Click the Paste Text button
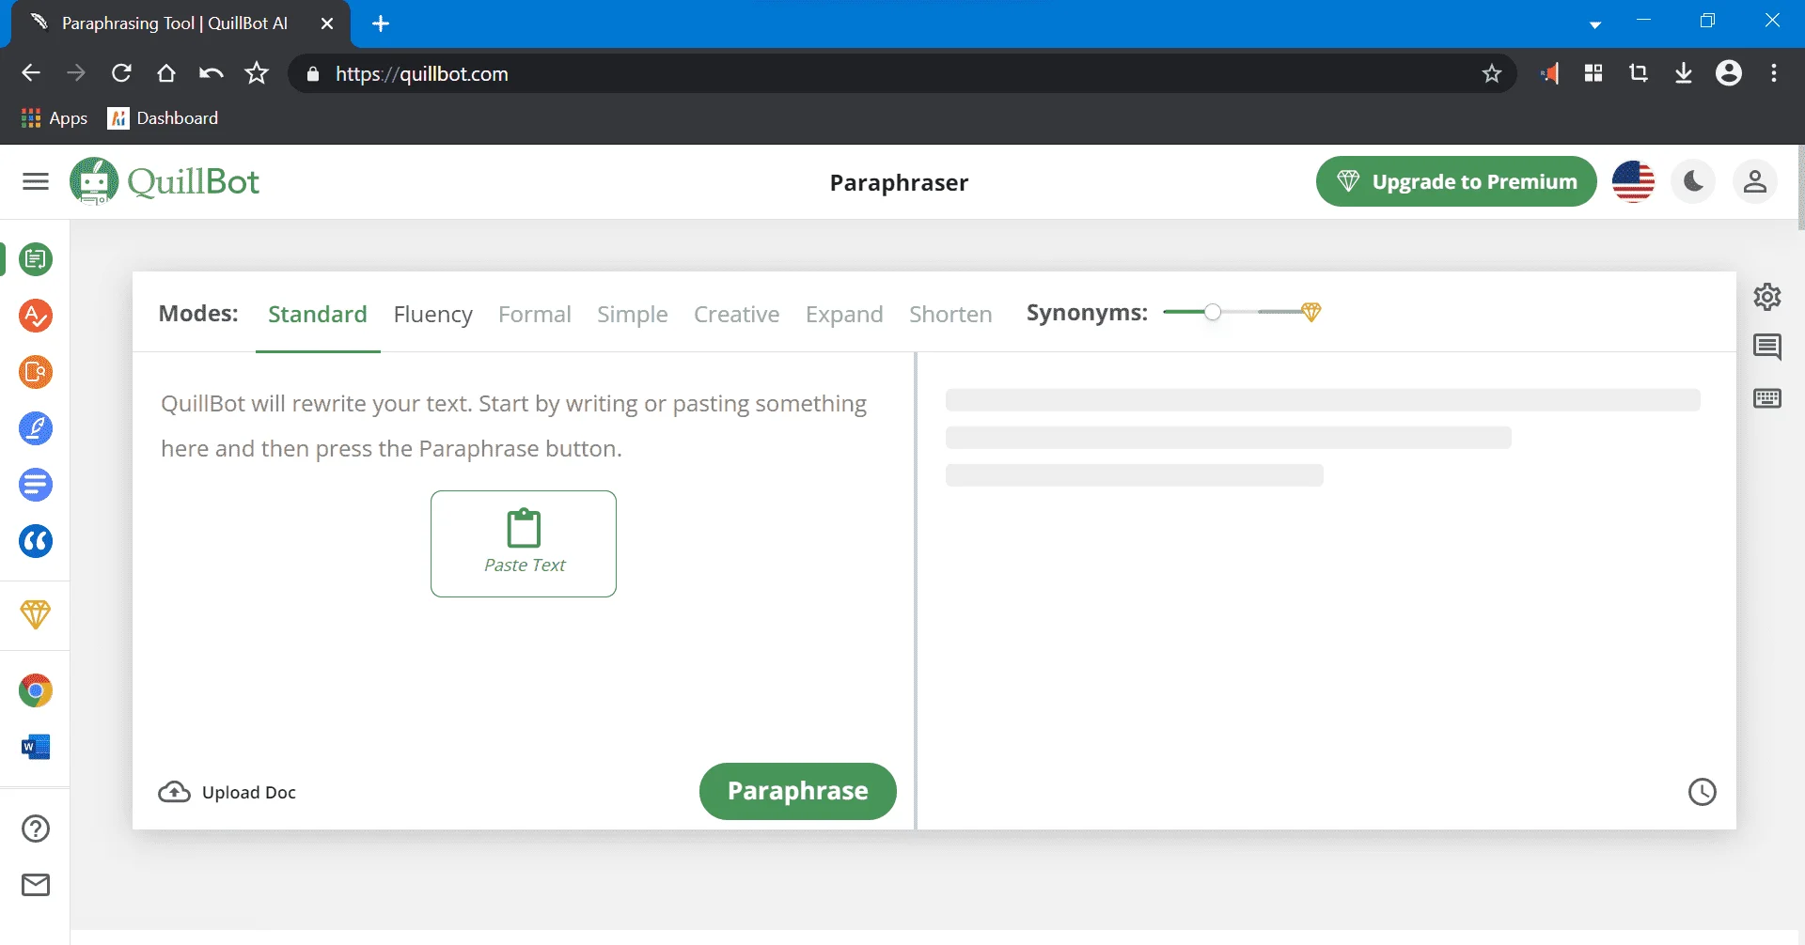Image resolution: width=1805 pixels, height=945 pixels. coord(524,544)
